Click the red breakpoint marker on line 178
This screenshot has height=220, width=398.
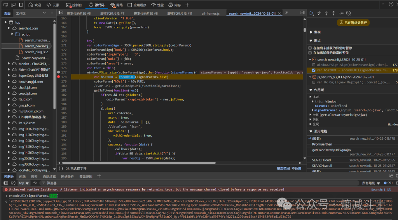point(59,77)
